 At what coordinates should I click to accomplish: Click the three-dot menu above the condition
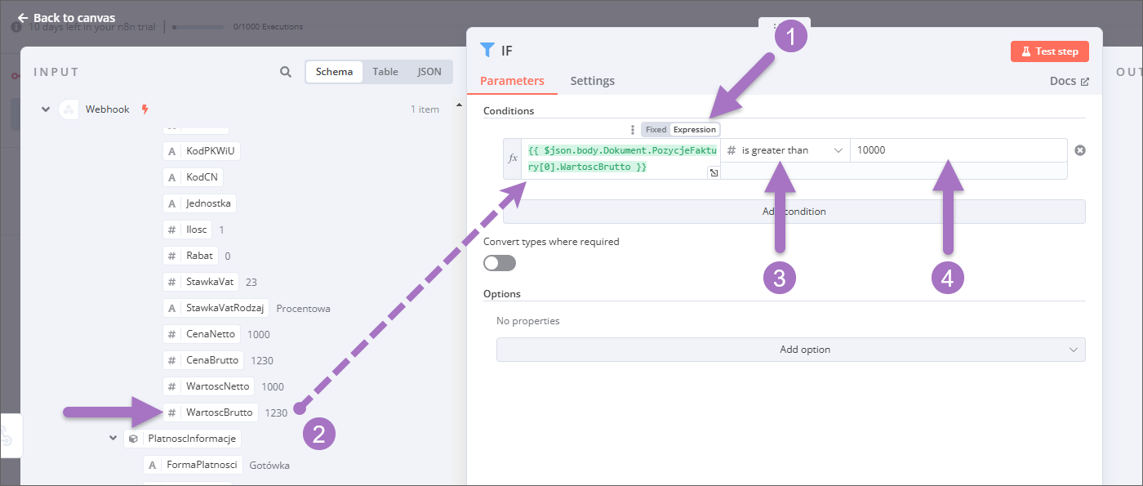point(633,129)
